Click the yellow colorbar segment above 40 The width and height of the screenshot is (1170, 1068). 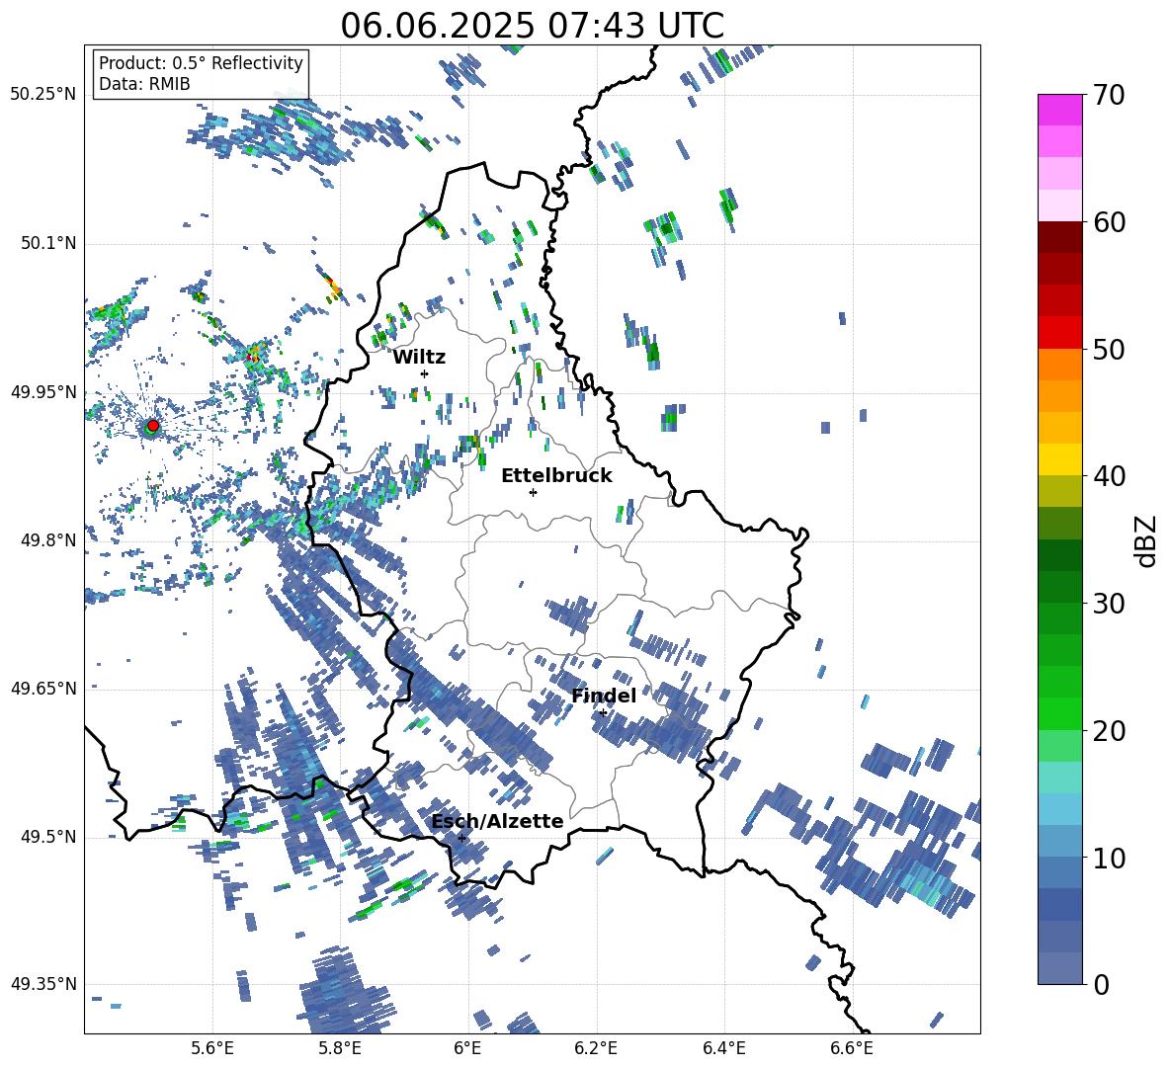point(1059,459)
